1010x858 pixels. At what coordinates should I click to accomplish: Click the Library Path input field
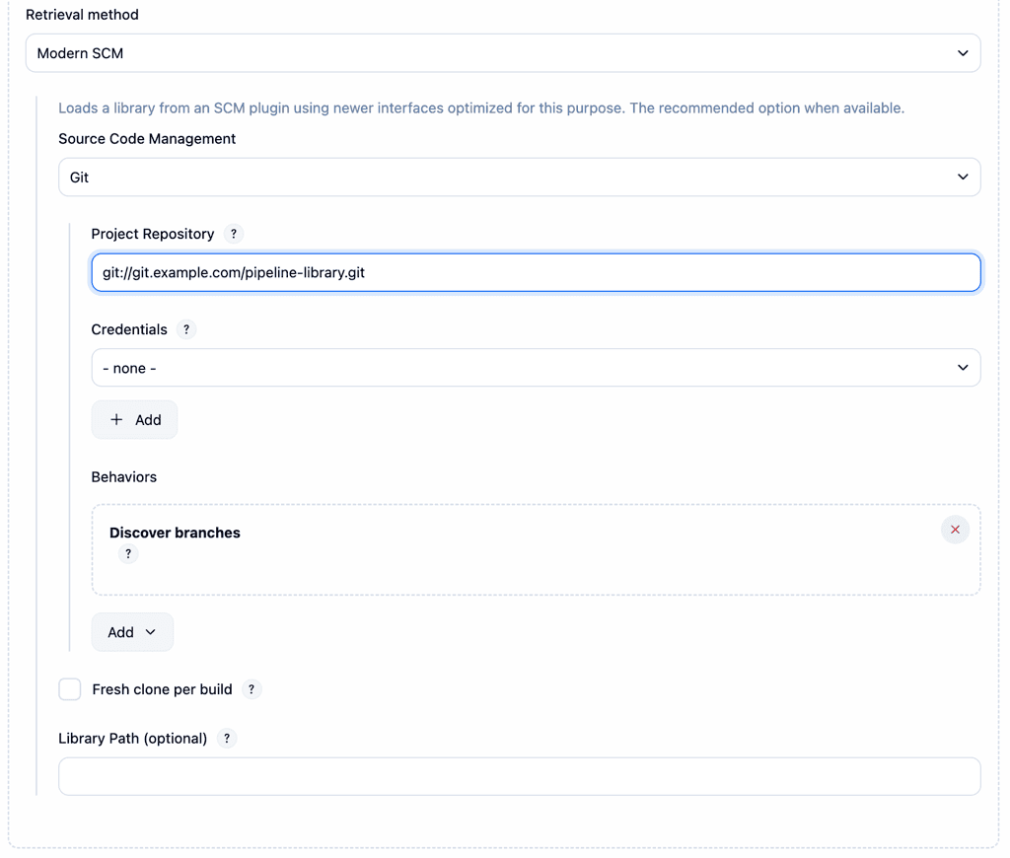coord(520,776)
